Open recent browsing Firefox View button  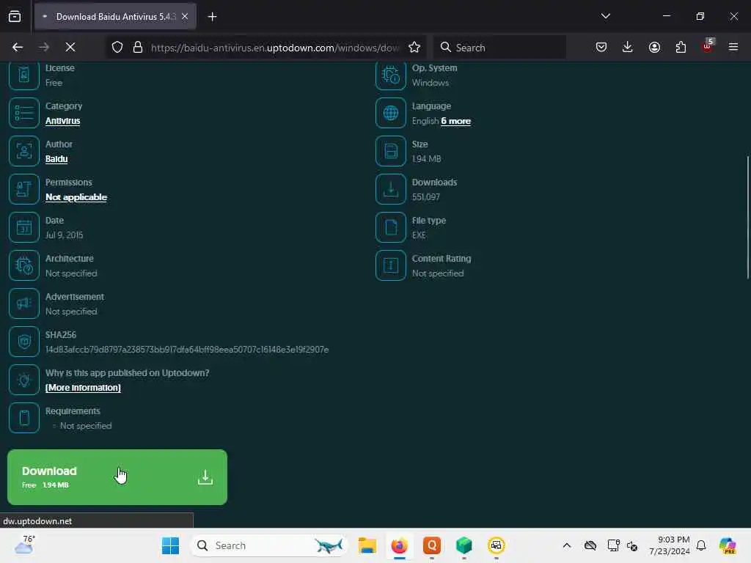pyautogui.click(x=15, y=16)
